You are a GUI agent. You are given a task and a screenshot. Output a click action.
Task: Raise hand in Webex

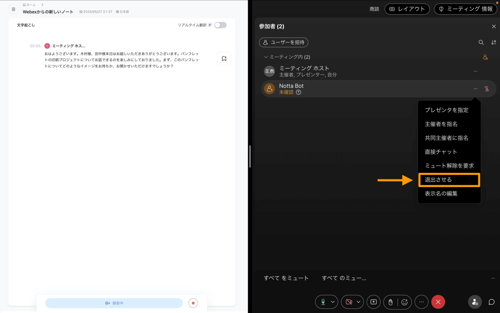click(391, 302)
